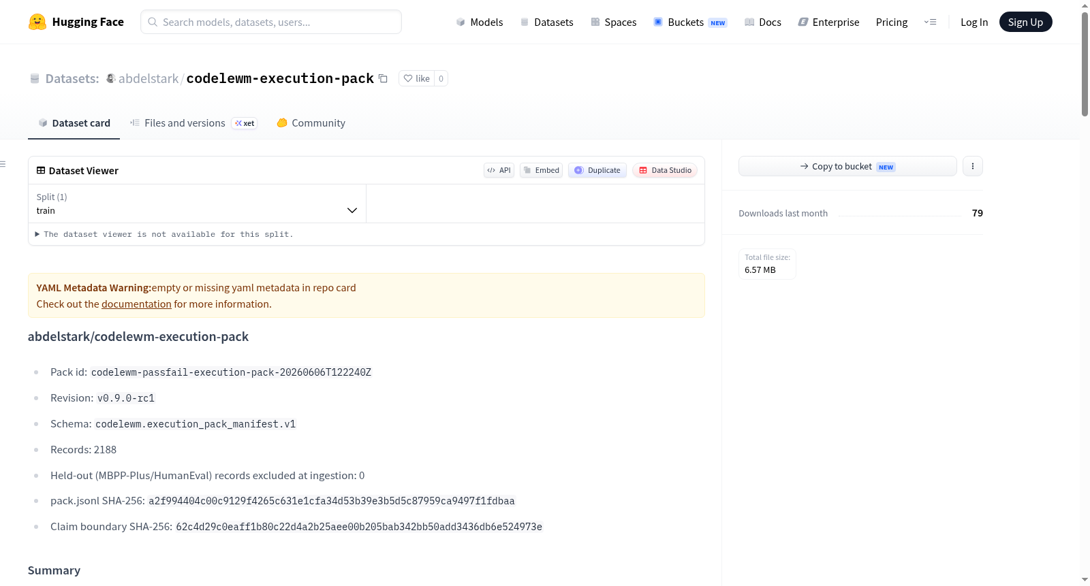The image size is (1090, 586).
Task: Open Buckets in the top navigation
Action: pos(689,22)
